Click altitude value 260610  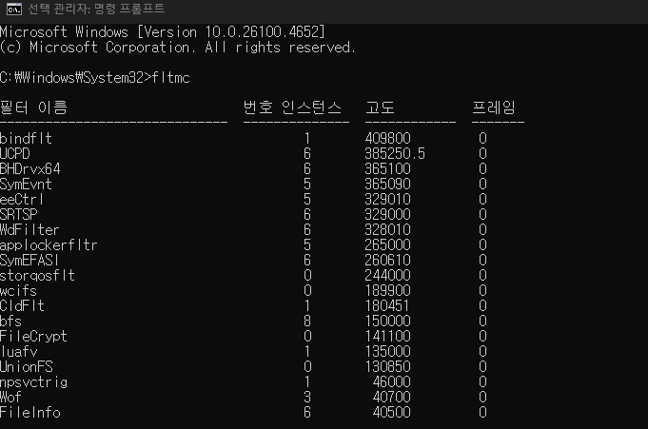click(387, 260)
